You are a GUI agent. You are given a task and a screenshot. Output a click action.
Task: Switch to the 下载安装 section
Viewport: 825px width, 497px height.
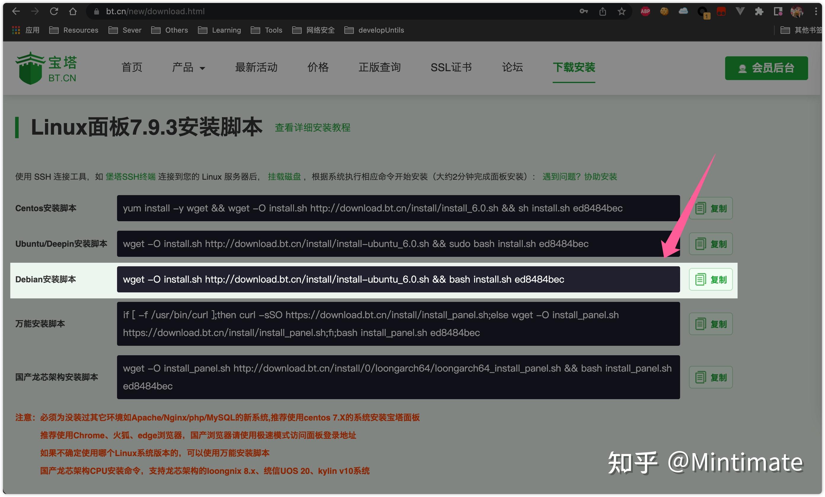click(x=574, y=68)
